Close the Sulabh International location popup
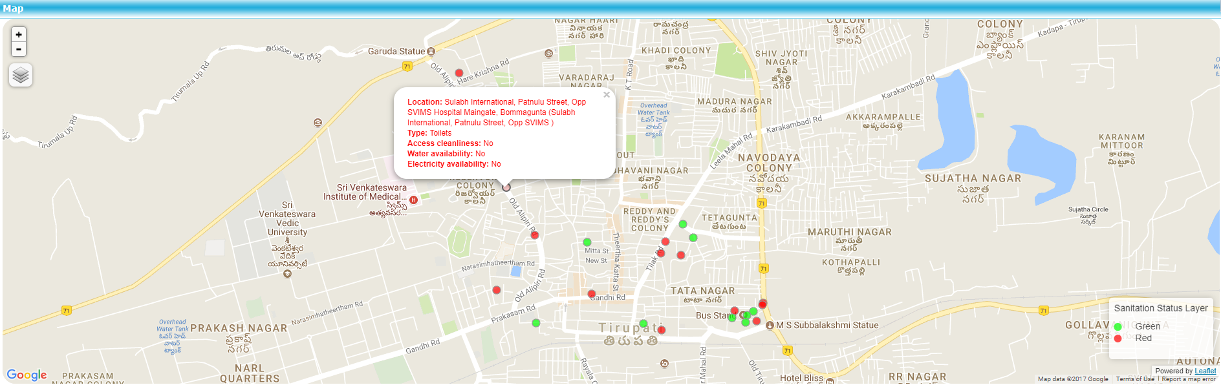The image size is (1221, 385). click(x=607, y=95)
